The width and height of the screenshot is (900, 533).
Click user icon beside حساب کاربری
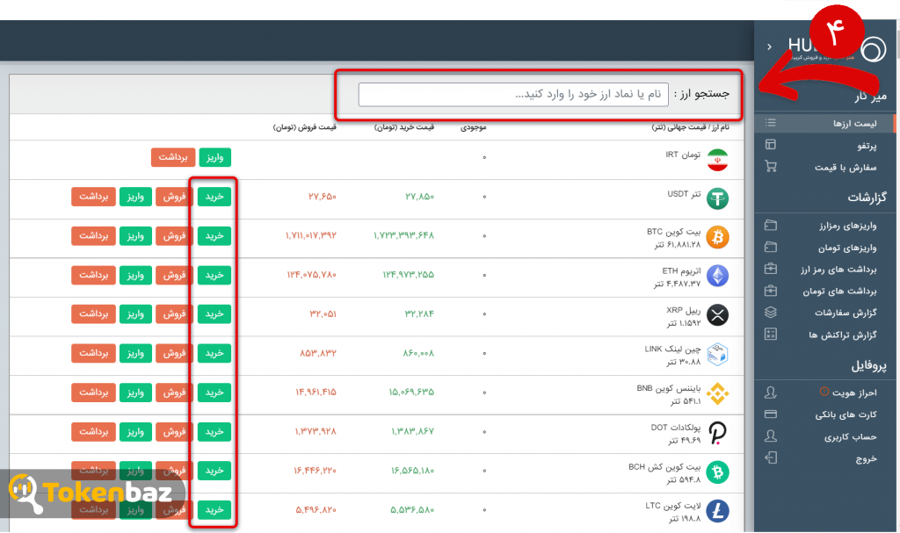771,436
